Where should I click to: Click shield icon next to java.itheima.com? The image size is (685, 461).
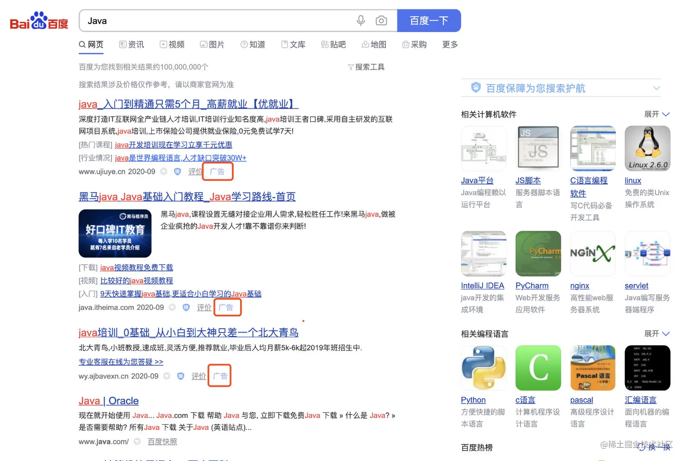186,307
